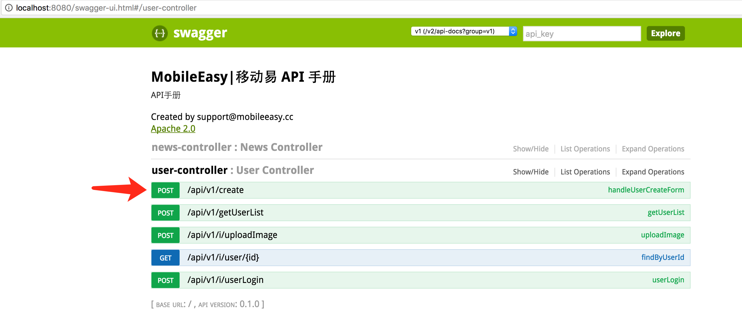The image size is (742, 322).
Task: Open the handleUserCreateForm operation link
Action: point(646,190)
